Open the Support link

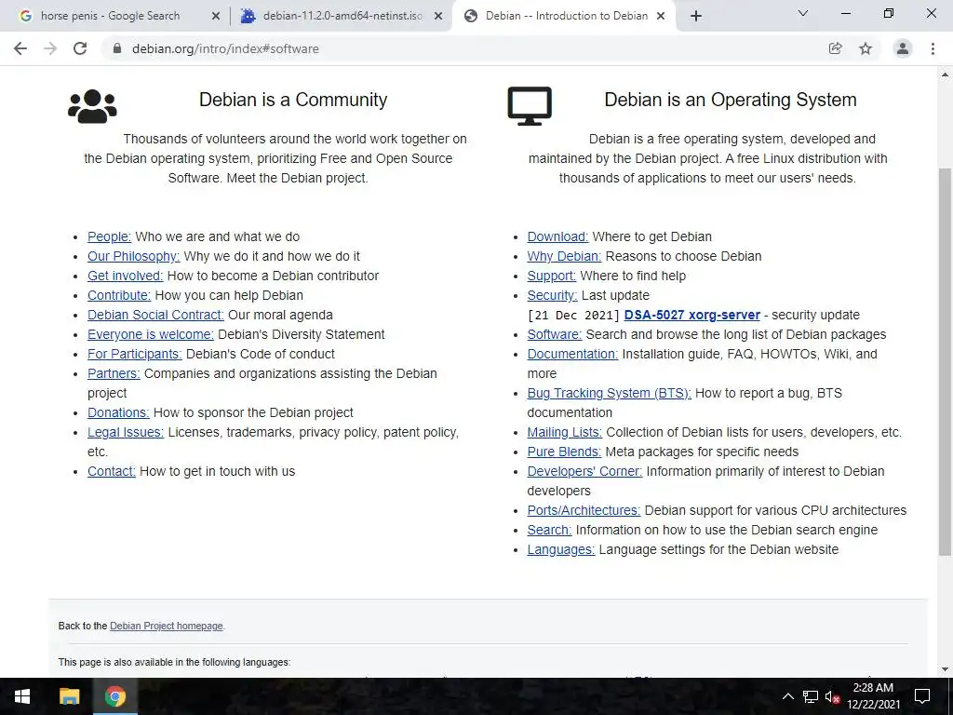(x=552, y=276)
